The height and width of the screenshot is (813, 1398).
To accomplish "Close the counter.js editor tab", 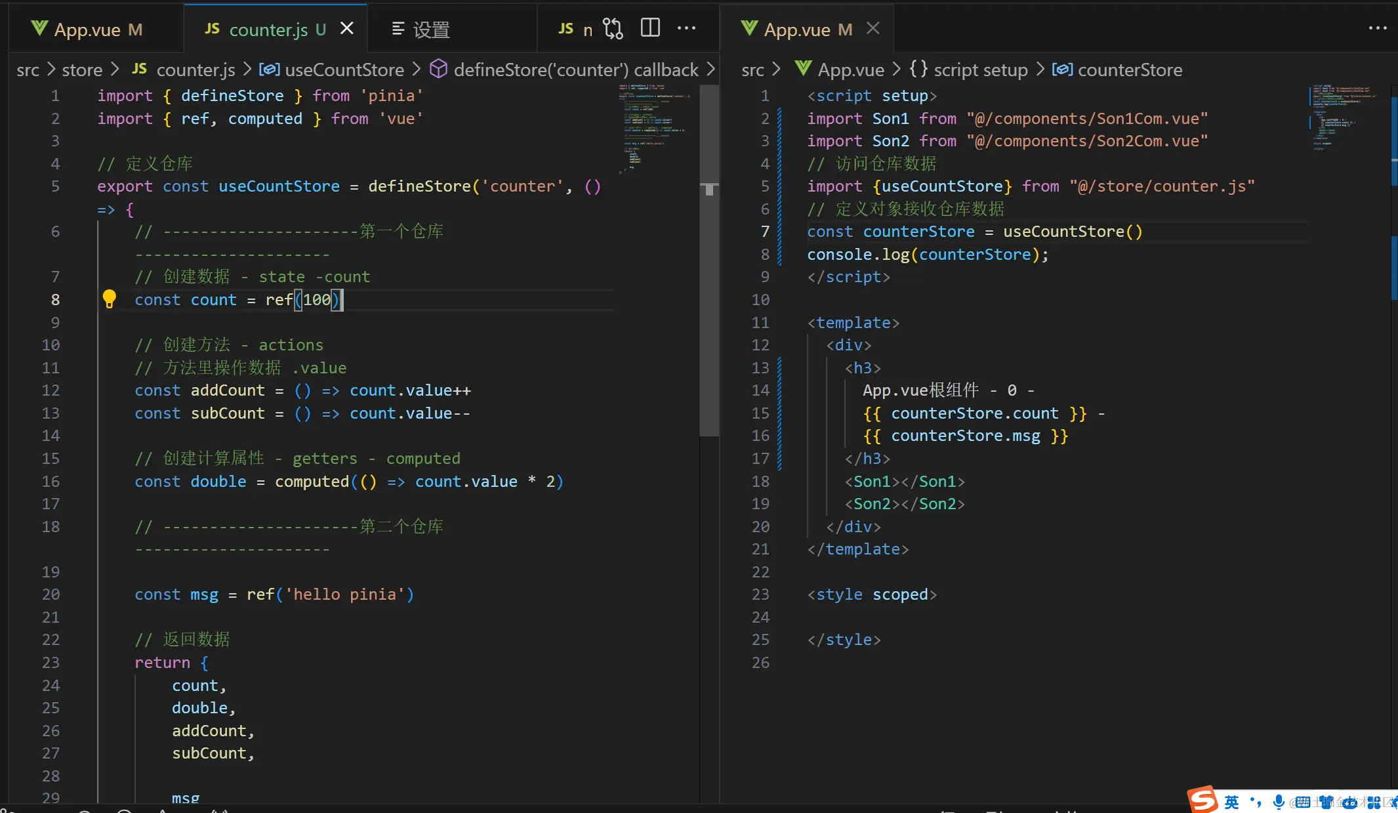I will point(347,28).
